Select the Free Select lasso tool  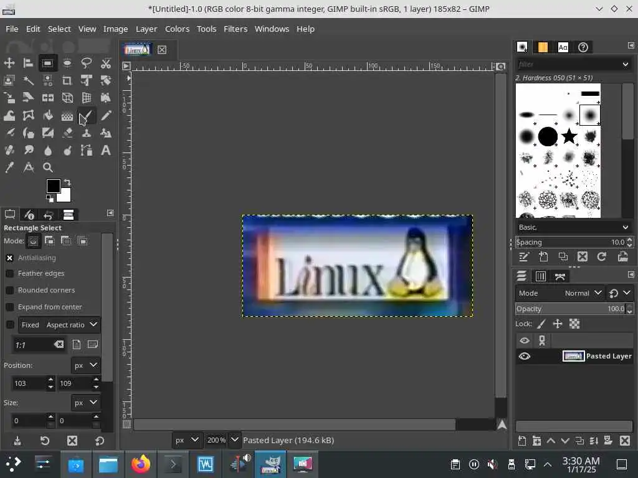click(86, 63)
